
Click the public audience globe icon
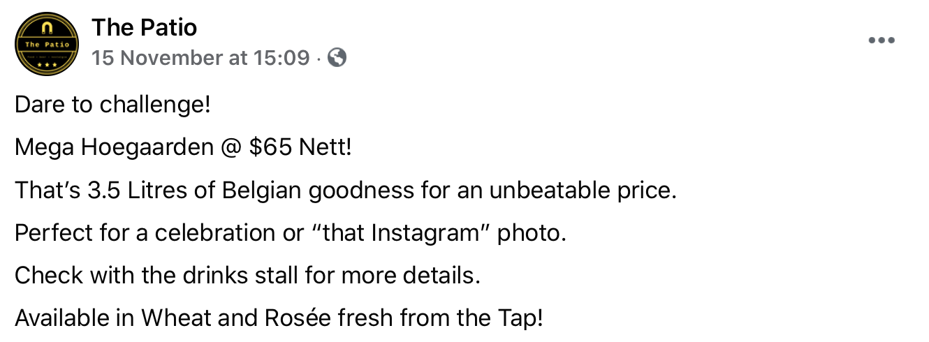pyautogui.click(x=337, y=57)
